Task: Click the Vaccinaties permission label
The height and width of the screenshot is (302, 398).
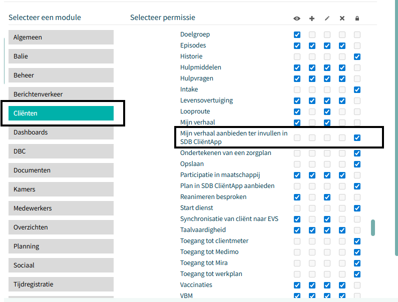Action: pos(196,285)
